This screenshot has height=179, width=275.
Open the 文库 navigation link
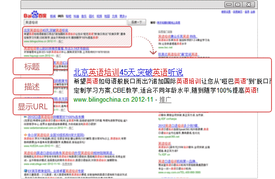coord(115,16)
